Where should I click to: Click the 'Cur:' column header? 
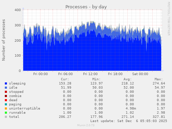coord(65,79)
